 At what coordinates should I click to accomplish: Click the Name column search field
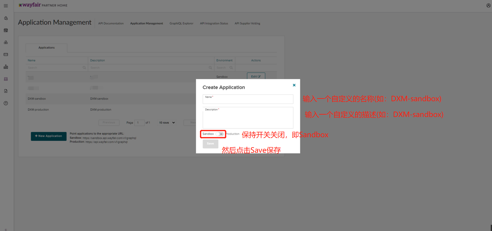57,68
